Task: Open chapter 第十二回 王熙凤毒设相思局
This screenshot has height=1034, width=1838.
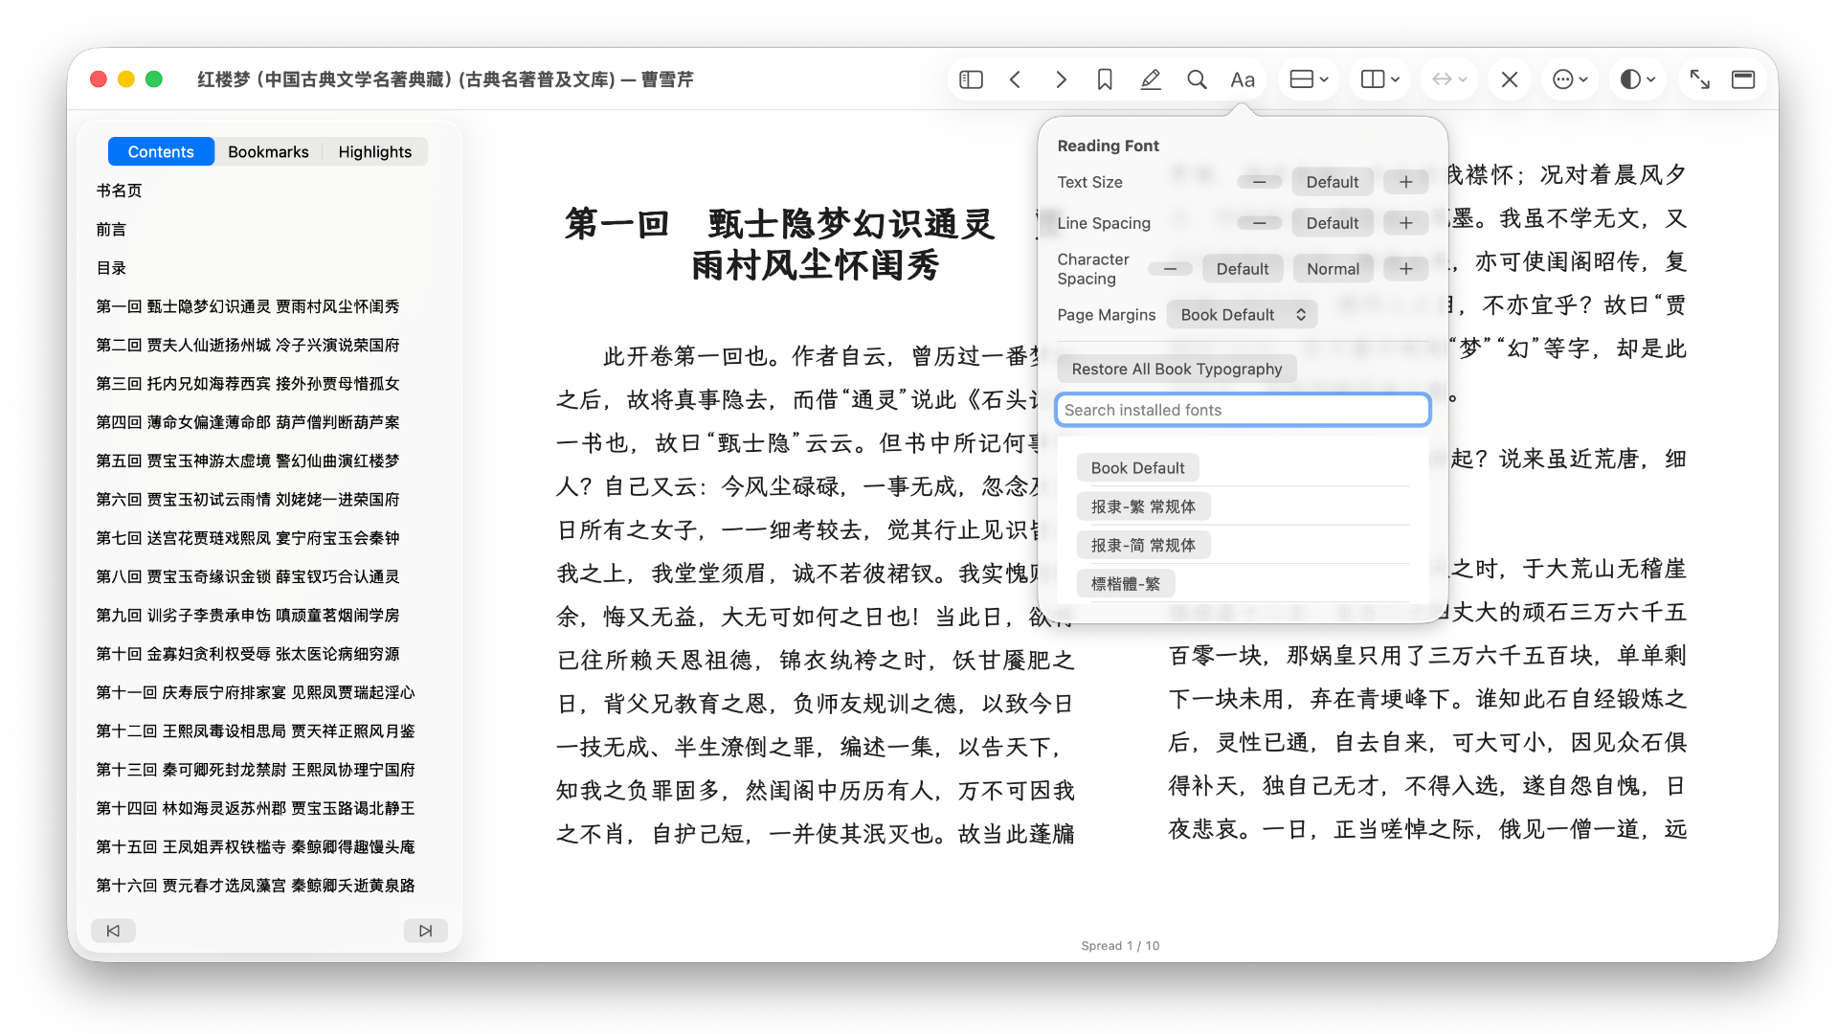Action: point(256,731)
